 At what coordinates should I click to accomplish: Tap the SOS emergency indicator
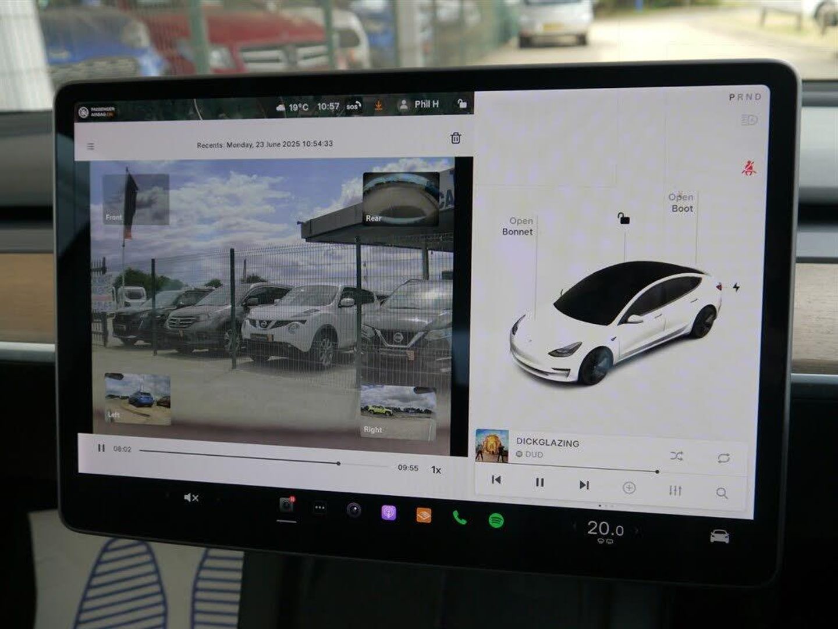tap(353, 106)
